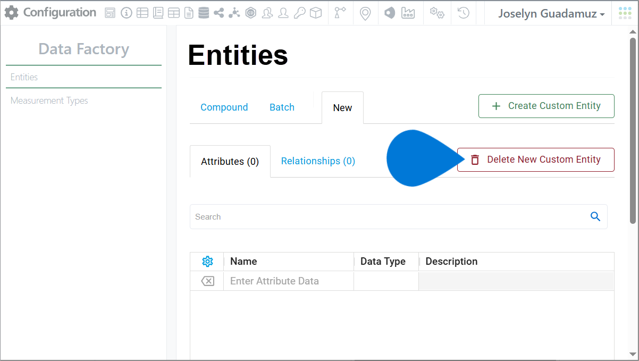Click the Enter Attribute Data name cell
Image resolution: width=639 pixels, height=361 pixels.
tap(289, 281)
